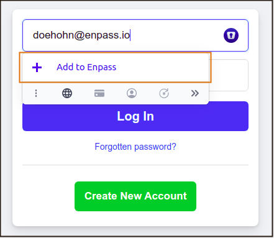Show more options via the » icon

pyautogui.click(x=195, y=93)
